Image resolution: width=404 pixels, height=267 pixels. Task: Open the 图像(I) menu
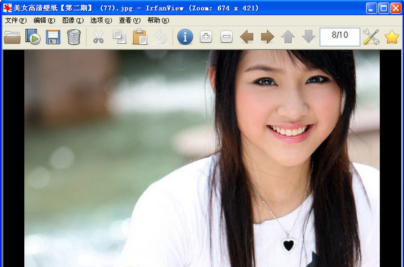73,20
